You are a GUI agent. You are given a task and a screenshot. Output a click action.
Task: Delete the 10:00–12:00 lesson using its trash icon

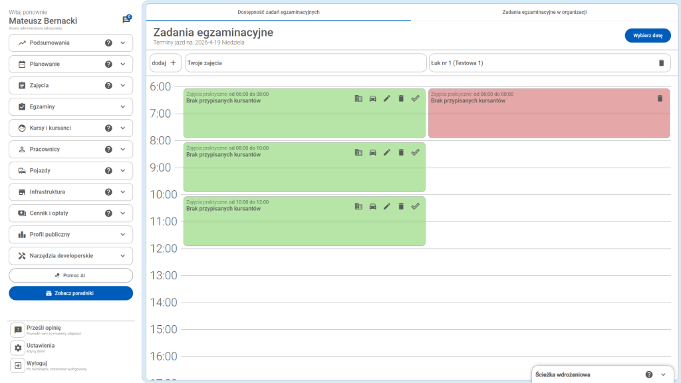click(x=401, y=206)
